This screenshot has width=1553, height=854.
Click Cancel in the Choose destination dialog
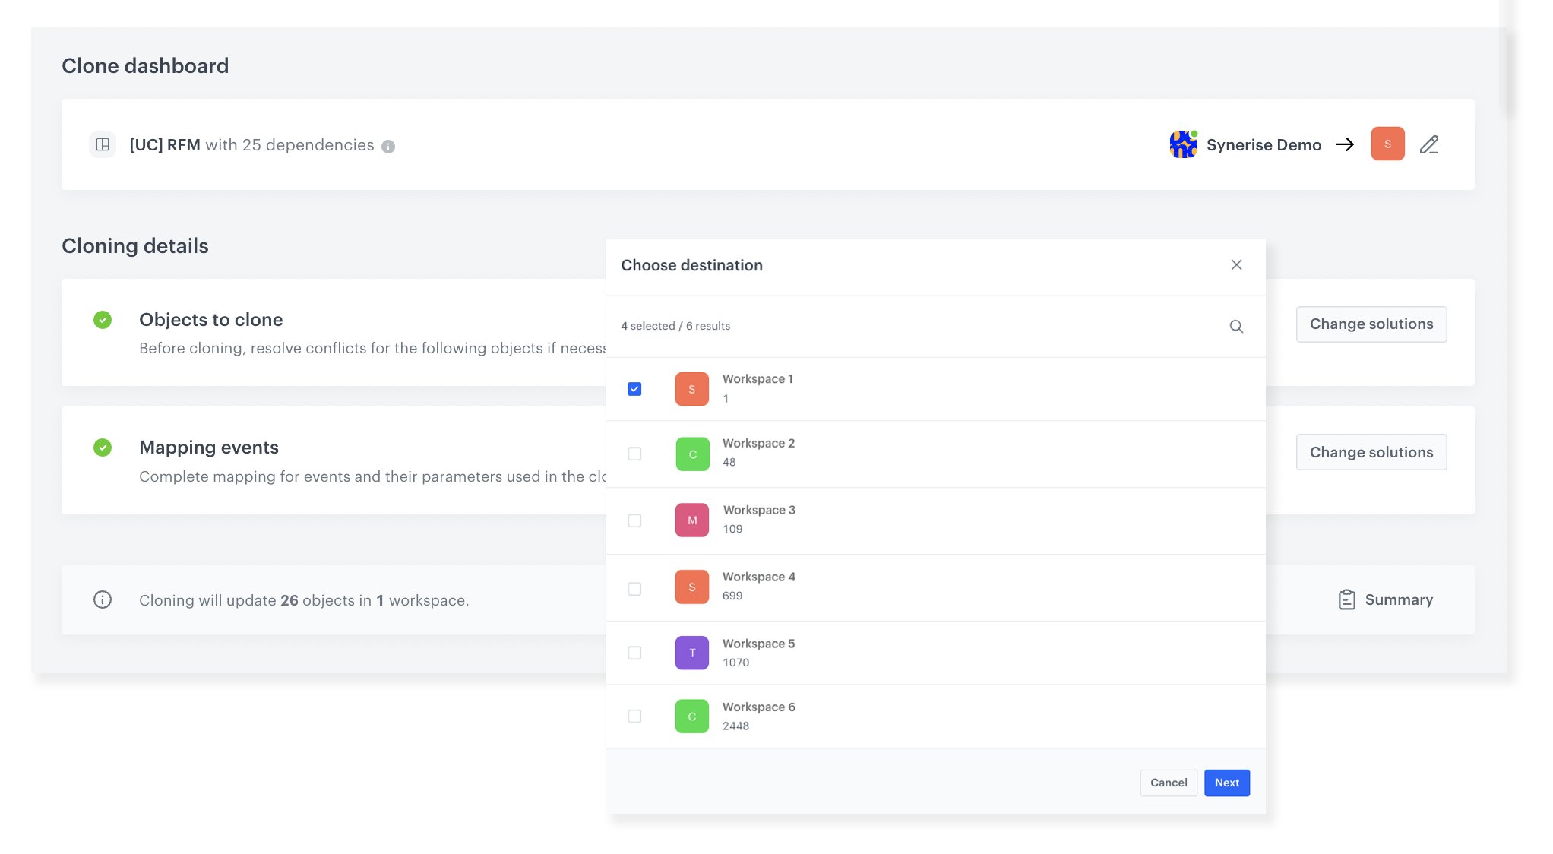[x=1169, y=783]
